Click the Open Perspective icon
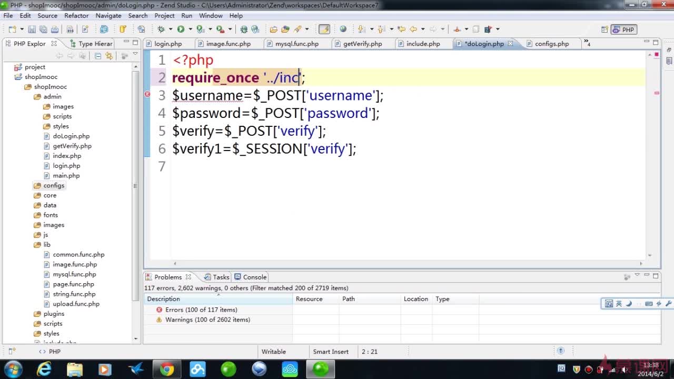Viewport: 674px width, 379px height. click(x=604, y=29)
